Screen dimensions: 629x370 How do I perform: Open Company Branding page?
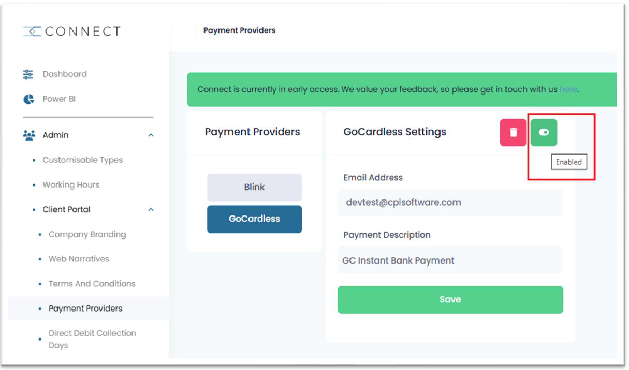click(x=87, y=234)
